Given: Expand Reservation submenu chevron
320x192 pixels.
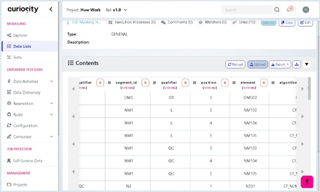Looking at the screenshot, I should pos(52,103).
